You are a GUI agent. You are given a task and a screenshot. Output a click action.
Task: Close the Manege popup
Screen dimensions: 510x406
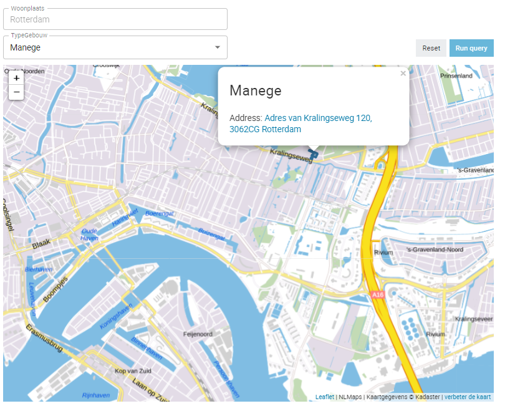coord(403,74)
